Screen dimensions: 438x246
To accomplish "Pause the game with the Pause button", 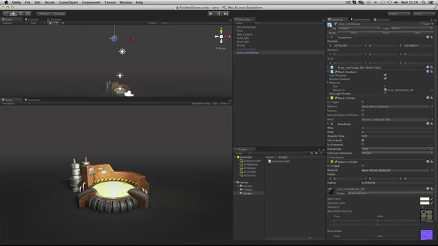I will (218, 14).
